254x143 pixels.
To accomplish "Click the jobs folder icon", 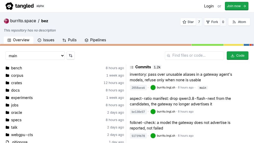I will (x=7, y=105).
